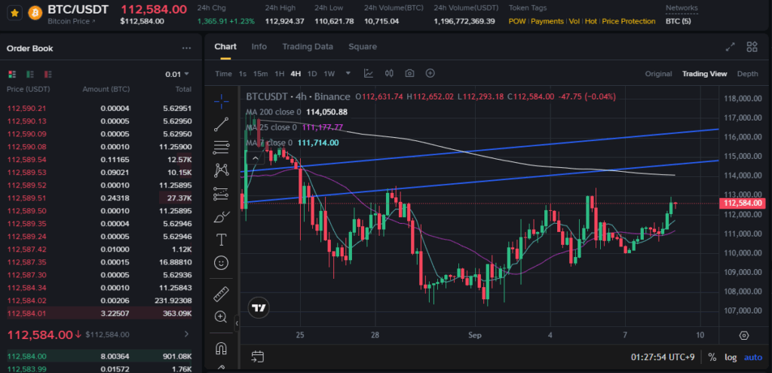Screen dimensions: 772x373
Task: Click the Price Protection token tag
Action: [x=629, y=21]
